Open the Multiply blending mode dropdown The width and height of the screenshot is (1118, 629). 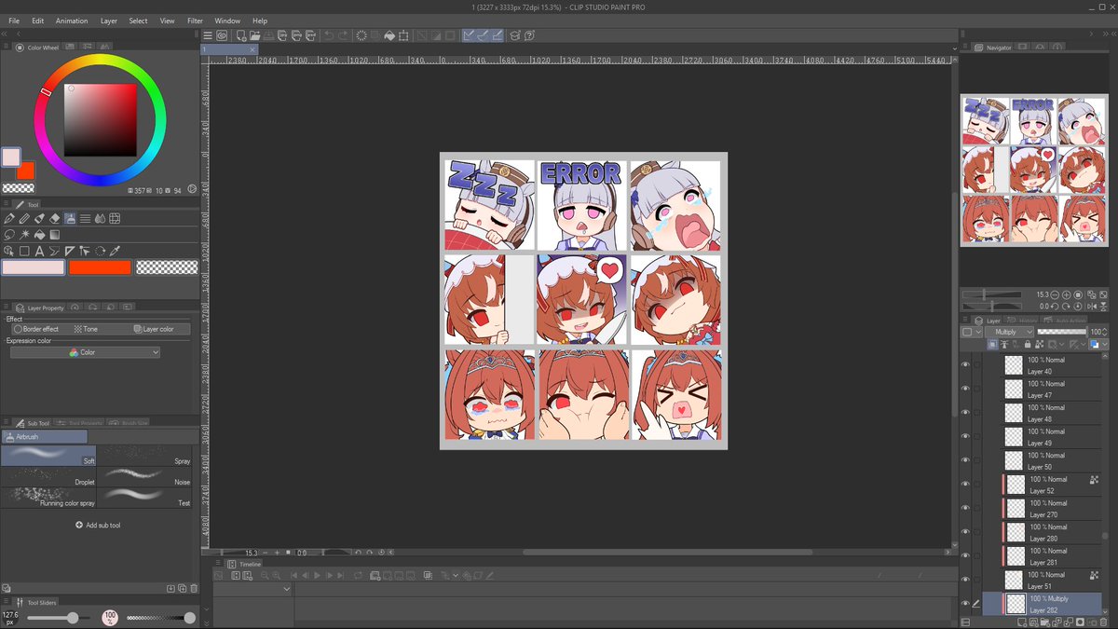1011,331
